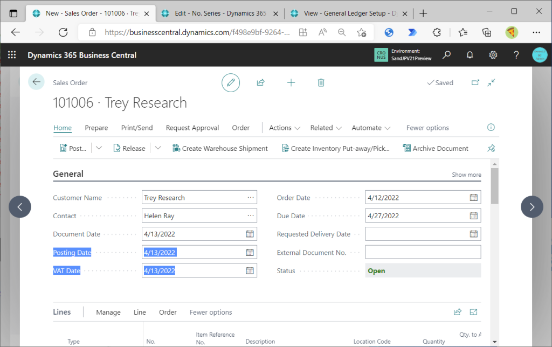Screen dimensions: 552x347
Task: Open the browser favorites star list
Action: point(463,32)
